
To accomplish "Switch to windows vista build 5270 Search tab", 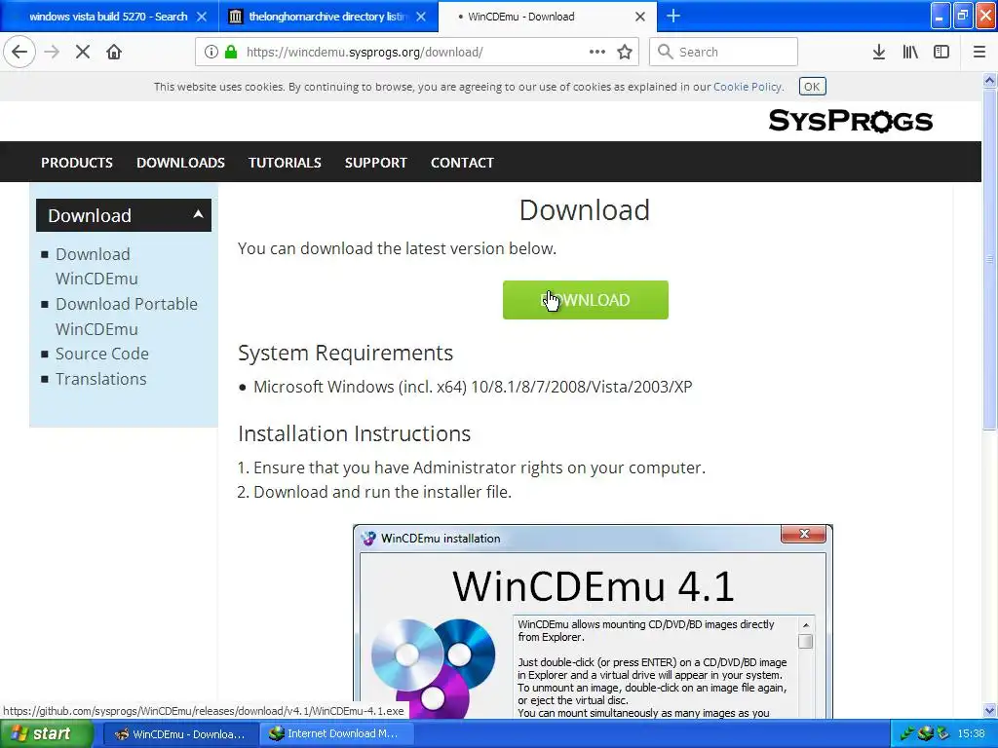I will [109, 17].
